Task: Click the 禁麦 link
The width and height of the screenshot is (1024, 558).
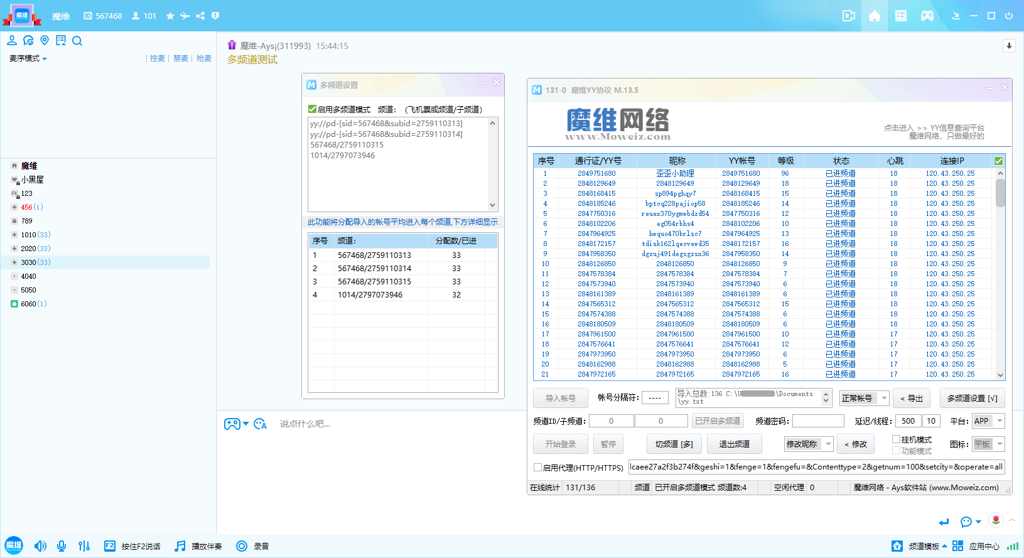Action: 181,58
